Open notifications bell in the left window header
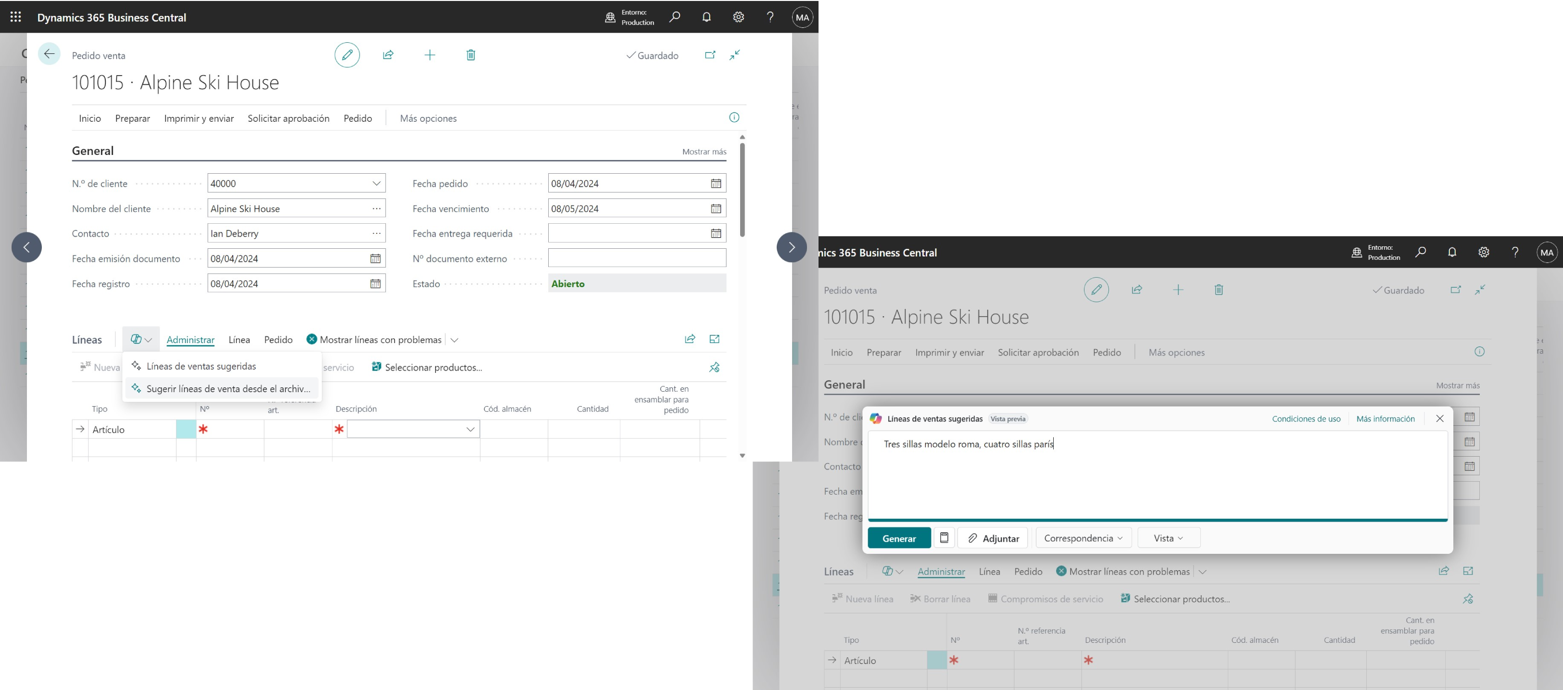The width and height of the screenshot is (1563, 690). click(706, 17)
